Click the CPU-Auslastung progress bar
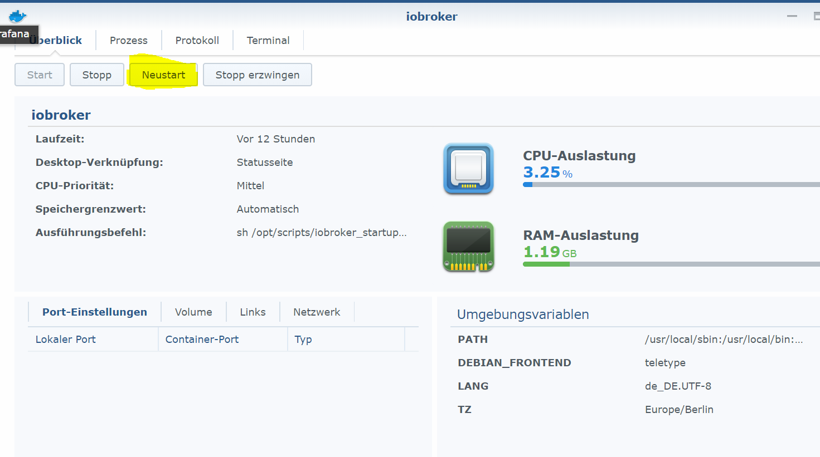Viewport: 820px width, 457px height. pyautogui.click(x=671, y=184)
